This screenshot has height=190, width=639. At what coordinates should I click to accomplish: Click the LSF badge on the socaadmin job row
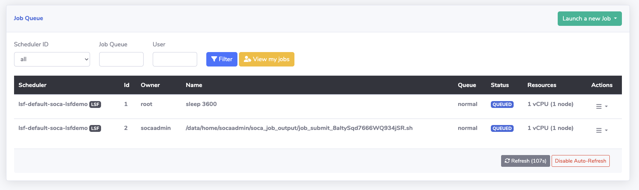[x=95, y=128]
